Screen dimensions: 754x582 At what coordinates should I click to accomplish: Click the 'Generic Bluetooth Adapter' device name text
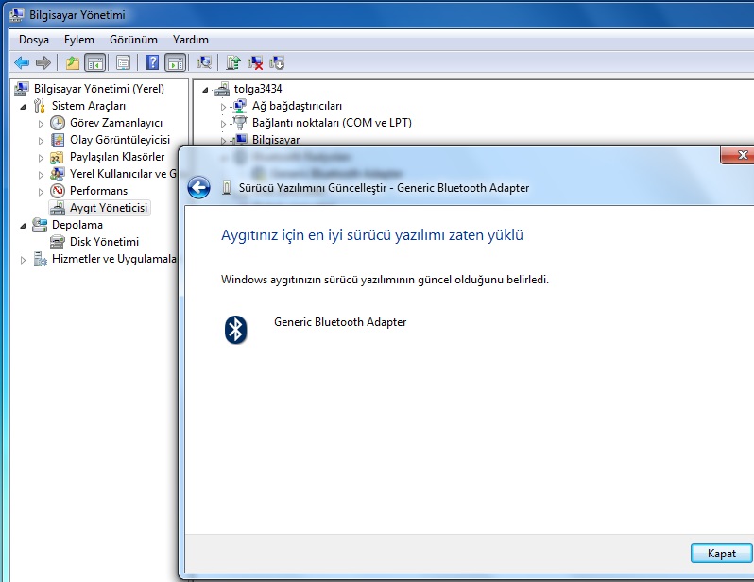tap(340, 322)
